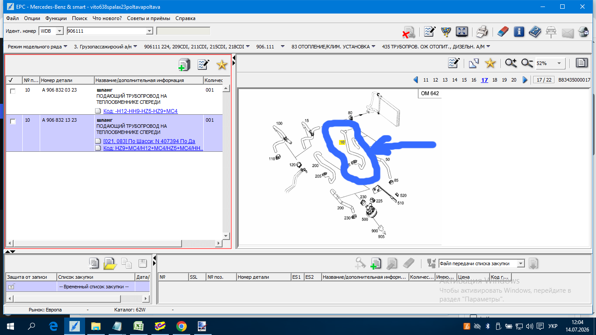This screenshot has width=596, height=335.
Task: Open Excel from the taskbar
Action: (x=139, y=326)
